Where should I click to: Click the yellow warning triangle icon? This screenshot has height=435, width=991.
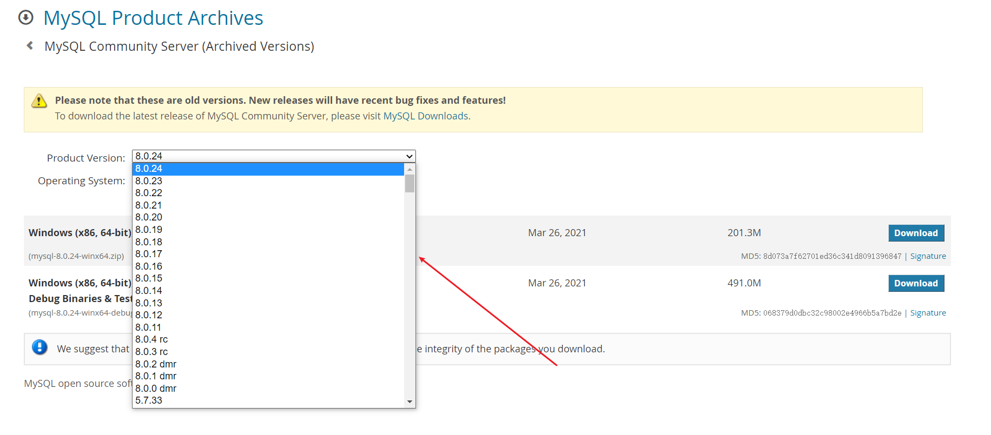tap(39, 101)
